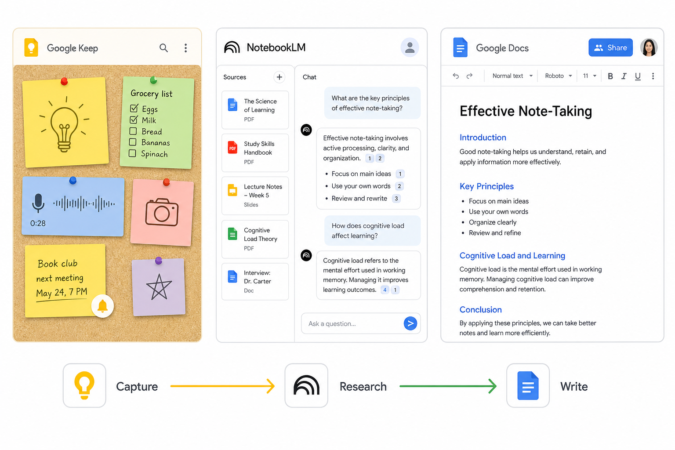Click the 0:28 voice note duration

(x=38, y=223)
